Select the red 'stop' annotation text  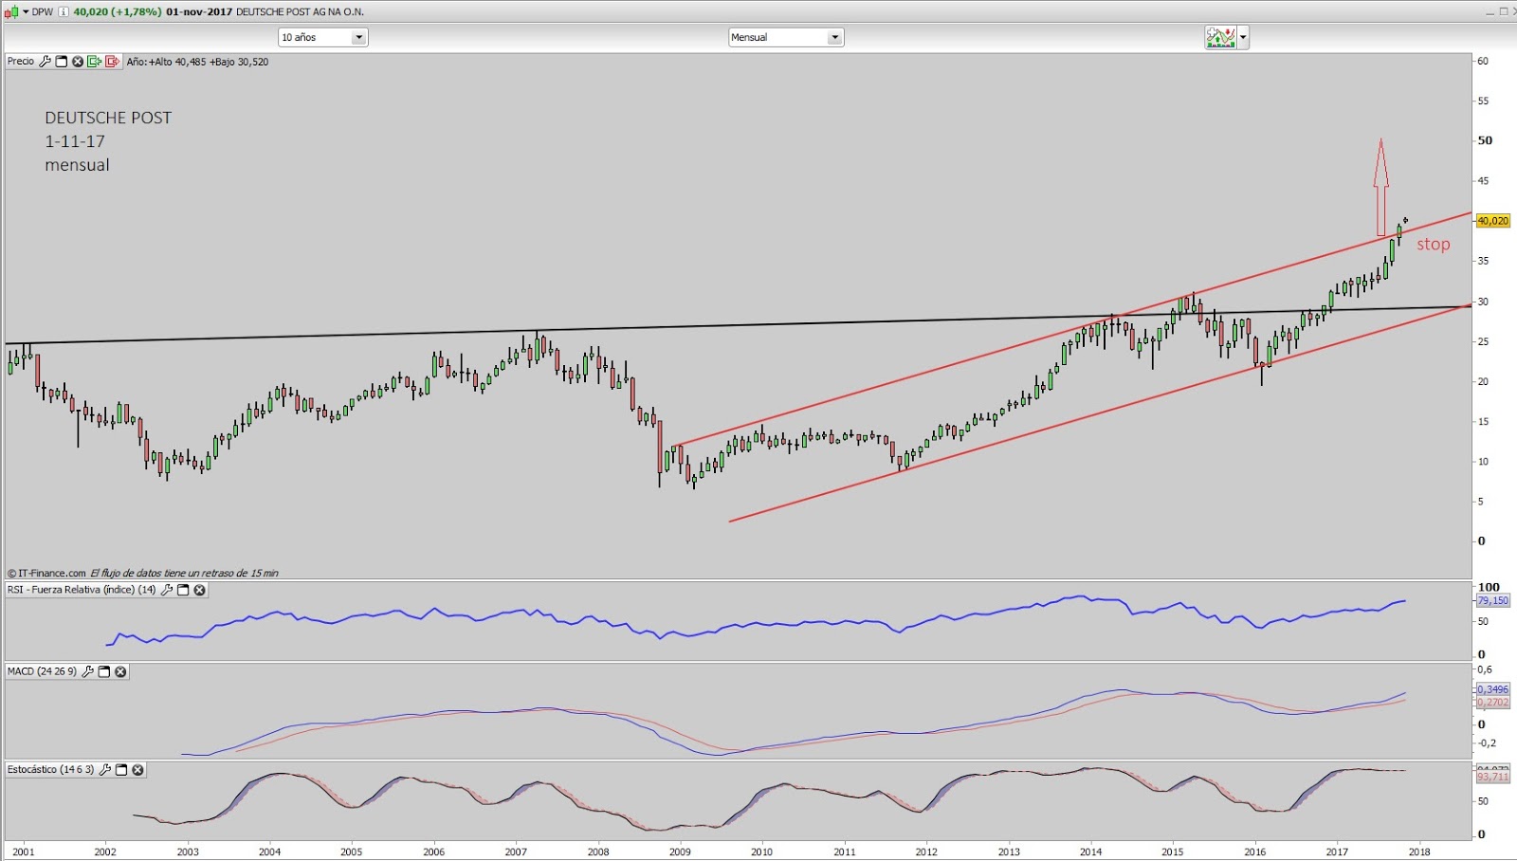[1434, 245]
